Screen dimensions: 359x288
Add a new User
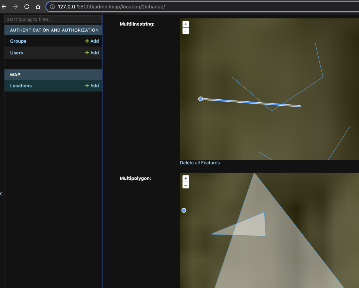[x=92, y=53]
